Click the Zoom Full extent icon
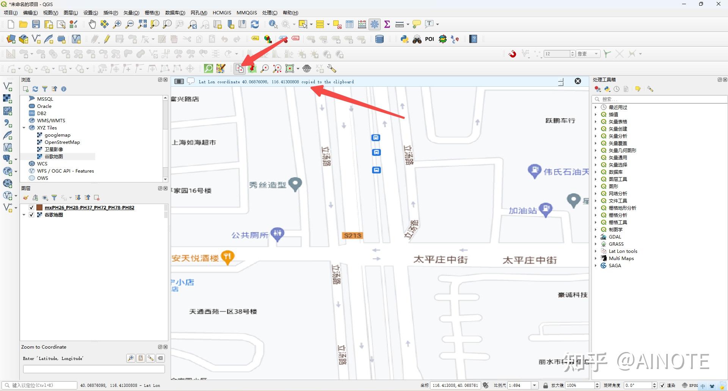This screenshot has width=728, height=391. coord(142,24)
